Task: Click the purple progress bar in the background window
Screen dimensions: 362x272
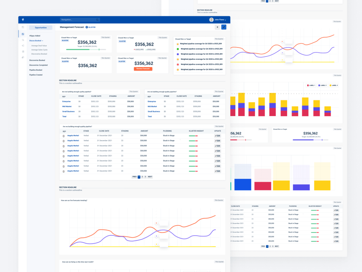Action: tap(311, 140)
